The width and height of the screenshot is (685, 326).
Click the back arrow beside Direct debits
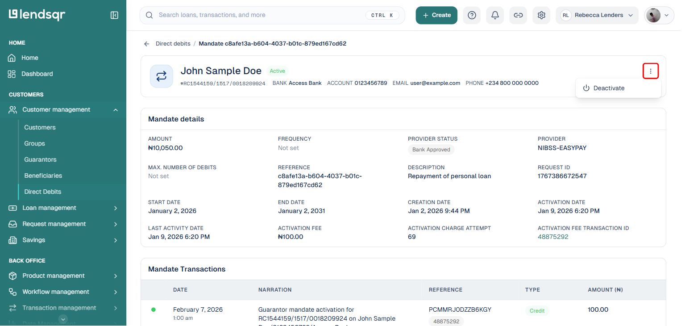coord(146,44)
